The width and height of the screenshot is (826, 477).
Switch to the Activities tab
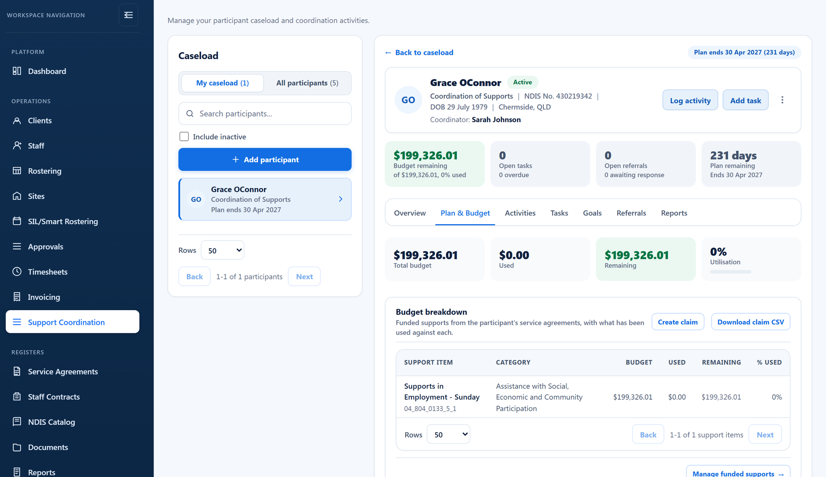pyautogui.click(x=520, y=213)
